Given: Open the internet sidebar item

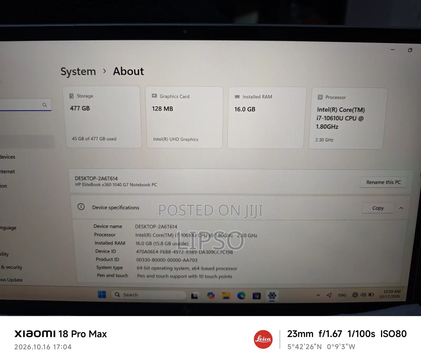Looking at the screenshot, I should point(7,172).
